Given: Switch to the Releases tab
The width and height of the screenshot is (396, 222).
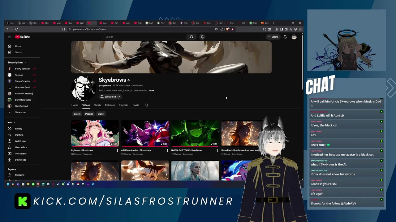Looking at the screenshot, I should [x=110, y=105].
